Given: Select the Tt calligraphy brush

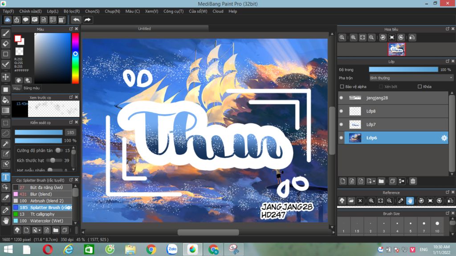Looking at the screenshot, I should click(x=42, y=214).
